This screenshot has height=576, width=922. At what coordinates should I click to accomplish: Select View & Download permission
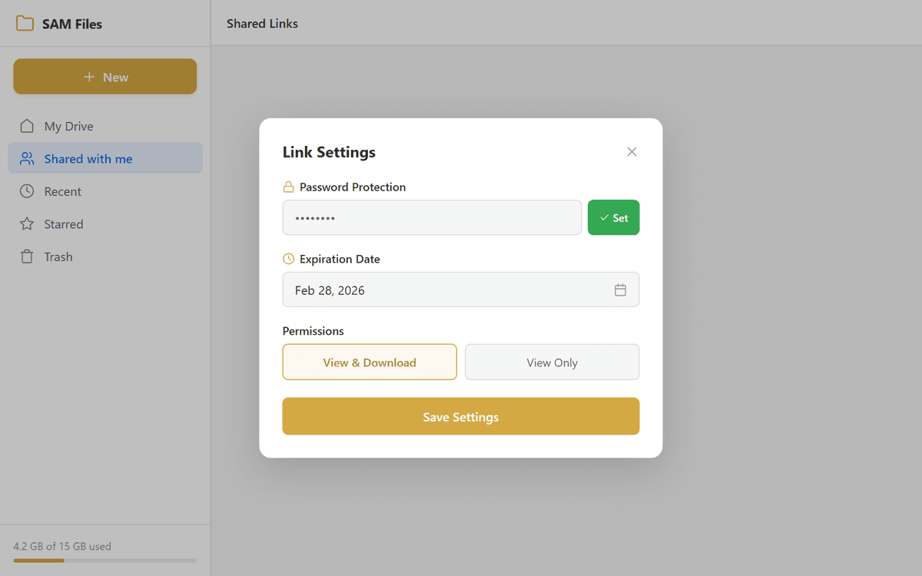coord(370,362)
